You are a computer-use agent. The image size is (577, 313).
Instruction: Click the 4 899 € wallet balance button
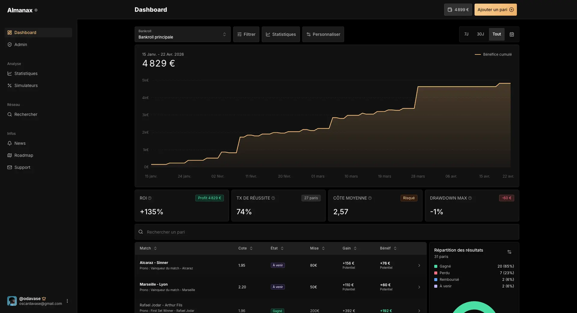pos(458,10)
